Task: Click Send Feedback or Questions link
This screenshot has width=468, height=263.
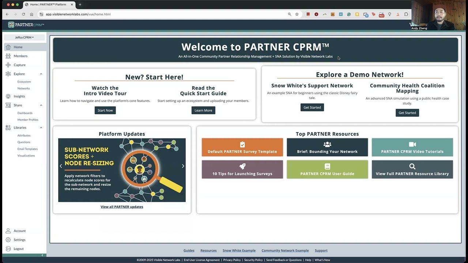Action: 284,260
